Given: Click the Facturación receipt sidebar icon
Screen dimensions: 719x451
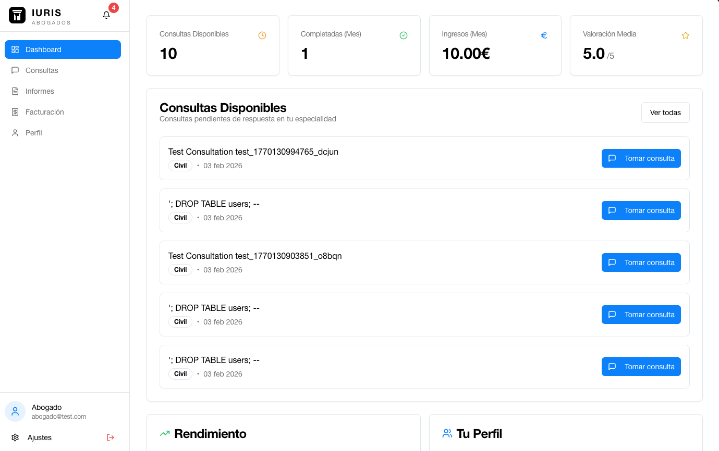Looking at the screenshot, I should pos(15,112).
